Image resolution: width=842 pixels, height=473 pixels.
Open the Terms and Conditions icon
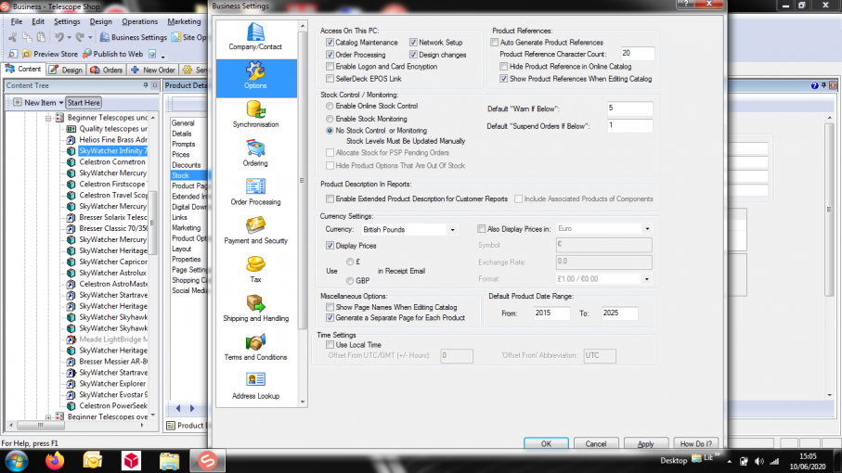tap(255, 344)
